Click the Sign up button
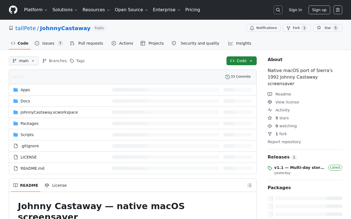 tap(319, 10)
